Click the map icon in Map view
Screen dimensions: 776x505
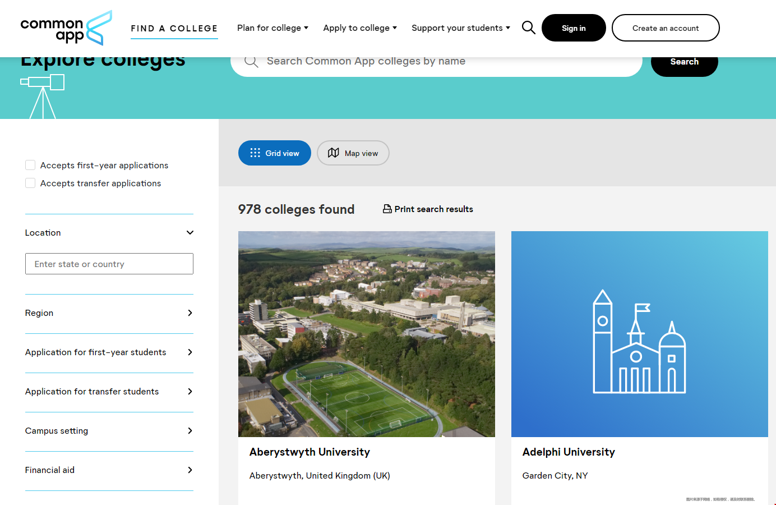click(334, 153)
